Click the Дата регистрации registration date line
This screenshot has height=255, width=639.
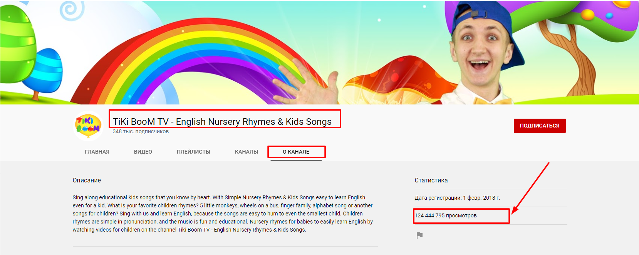pos(457,198)
